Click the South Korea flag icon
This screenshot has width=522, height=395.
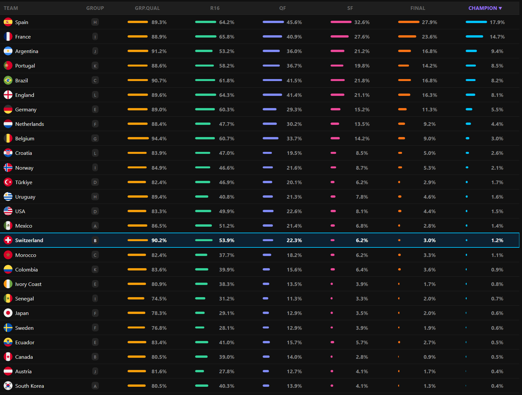click(8, 386)
